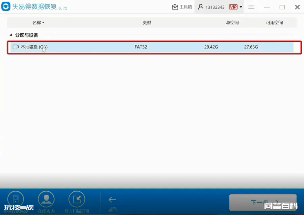This screenshot has width=304, height=215.
Task: Click the user account icon beside 13132343
Action: (x=201, y=7)
